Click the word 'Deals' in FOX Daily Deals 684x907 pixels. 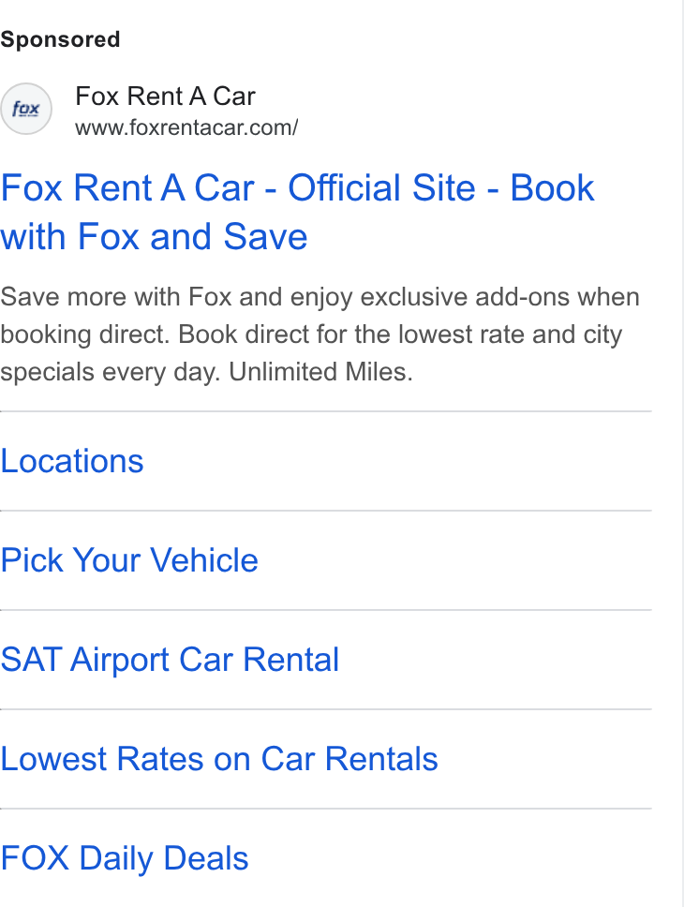pyautogui.click(x=206, y=858)
